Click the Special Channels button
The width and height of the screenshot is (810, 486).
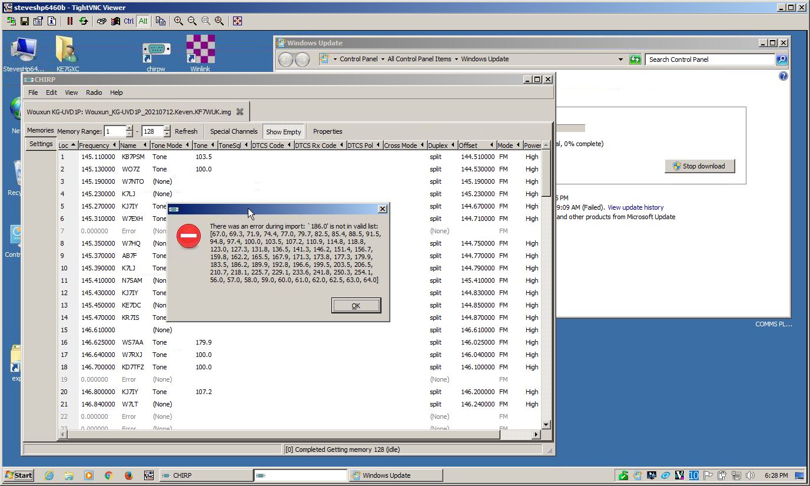tap(234, 131)
